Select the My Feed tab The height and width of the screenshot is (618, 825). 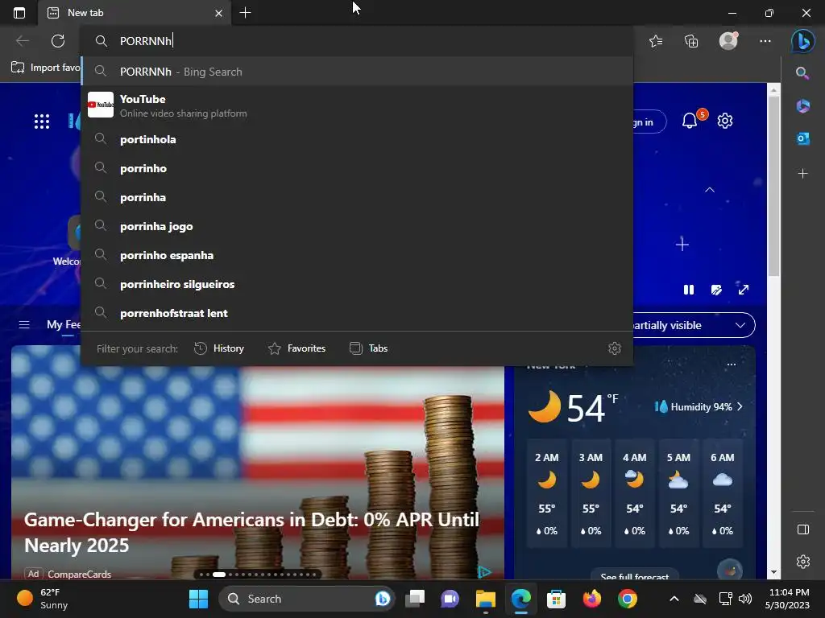point(64,325)
